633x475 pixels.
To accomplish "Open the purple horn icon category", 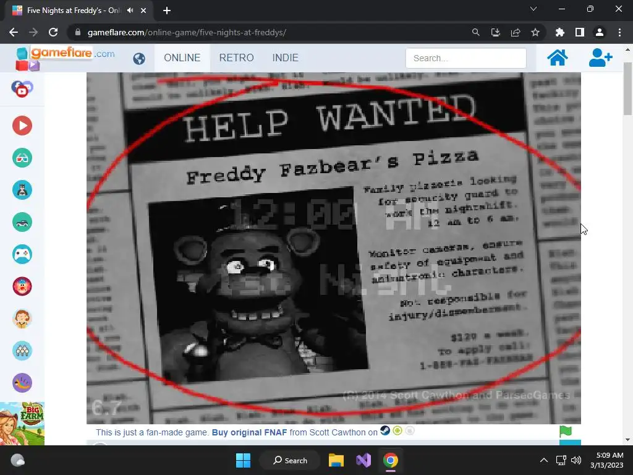I will tap(22, 383).
